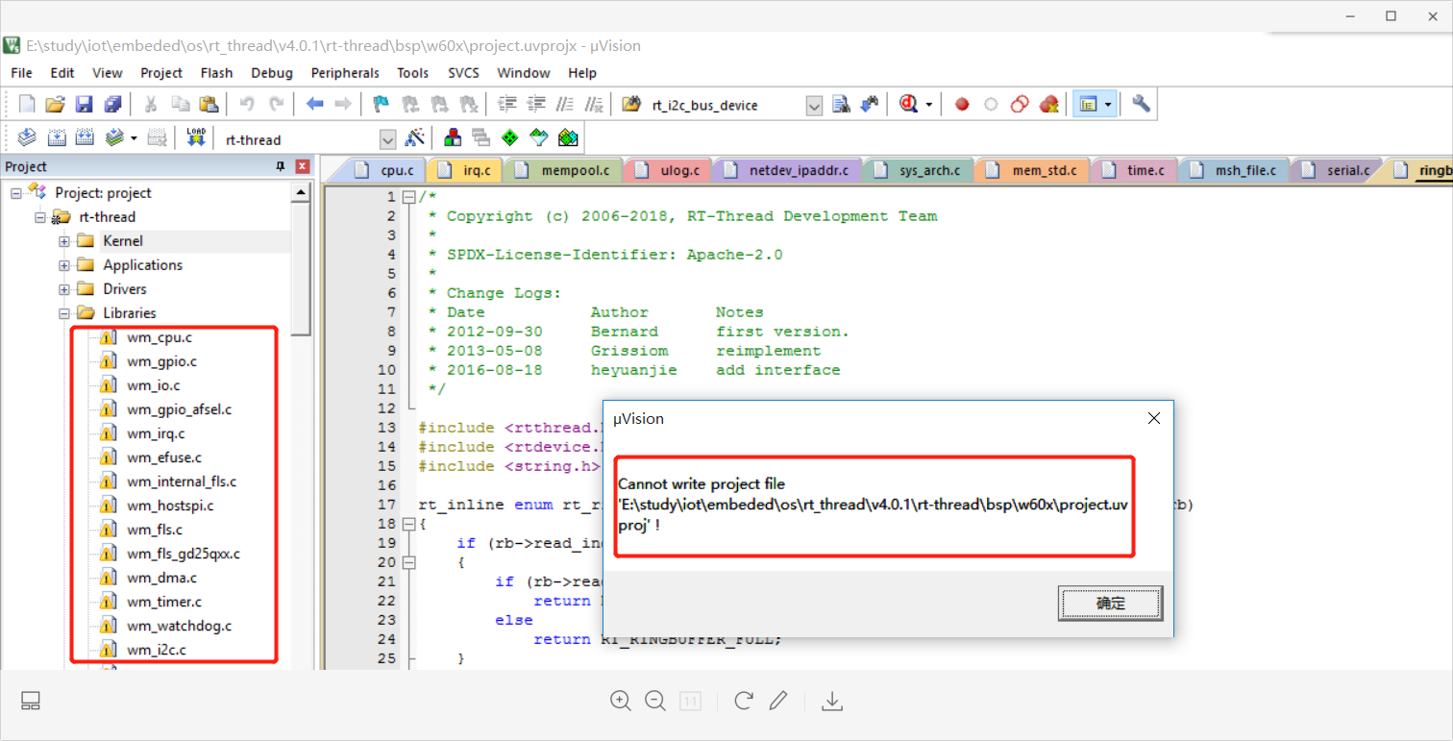1453x741 pixels.
Task: Toggle the window layout button
Action: point(31,701)
